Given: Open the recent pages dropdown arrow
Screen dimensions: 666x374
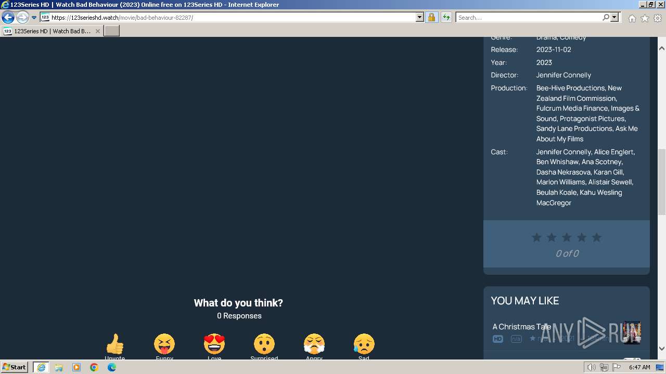Looking at the screenshot, I should tap(34, 17).
